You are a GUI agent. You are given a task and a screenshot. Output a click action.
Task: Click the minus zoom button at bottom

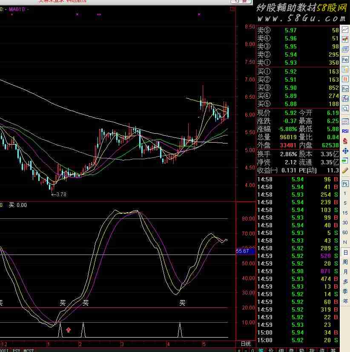pyautogui.click(x=246, y=350)
